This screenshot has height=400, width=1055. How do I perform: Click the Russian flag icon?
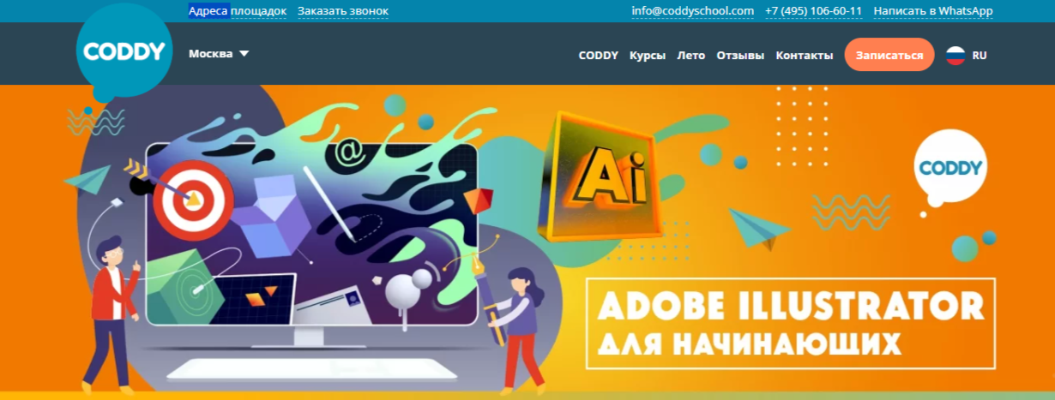(x=956, y=55)
